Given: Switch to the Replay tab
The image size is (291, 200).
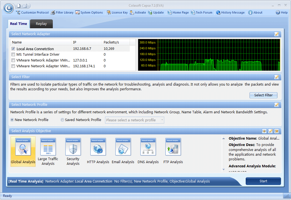Looking at the screenshot, I should coord(41,24).
